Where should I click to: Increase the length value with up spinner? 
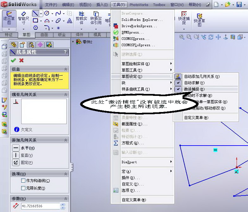[x=63, y=204]
